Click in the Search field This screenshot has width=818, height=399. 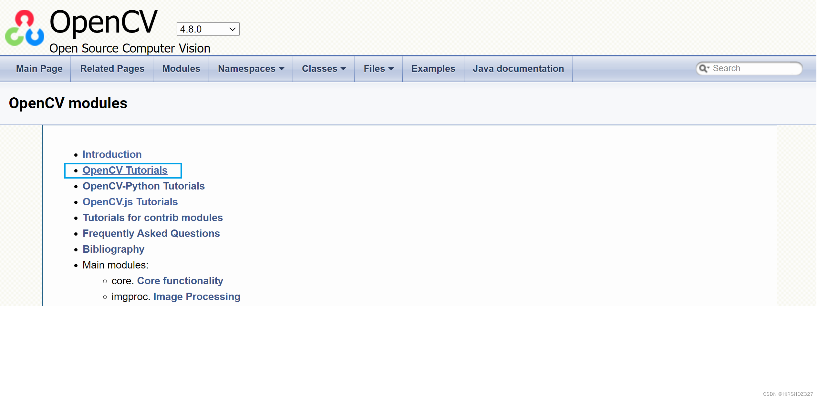click(755, 68)
